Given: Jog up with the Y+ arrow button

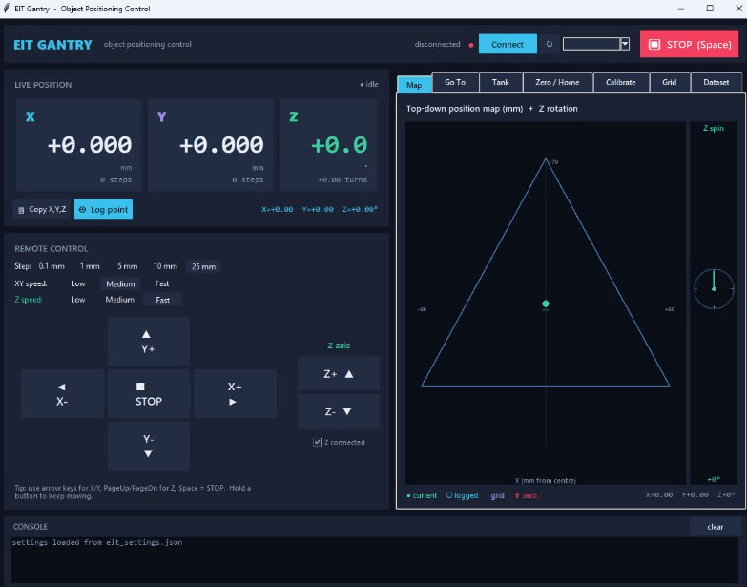Looking at the screenshot, I should tap(149, 341).
